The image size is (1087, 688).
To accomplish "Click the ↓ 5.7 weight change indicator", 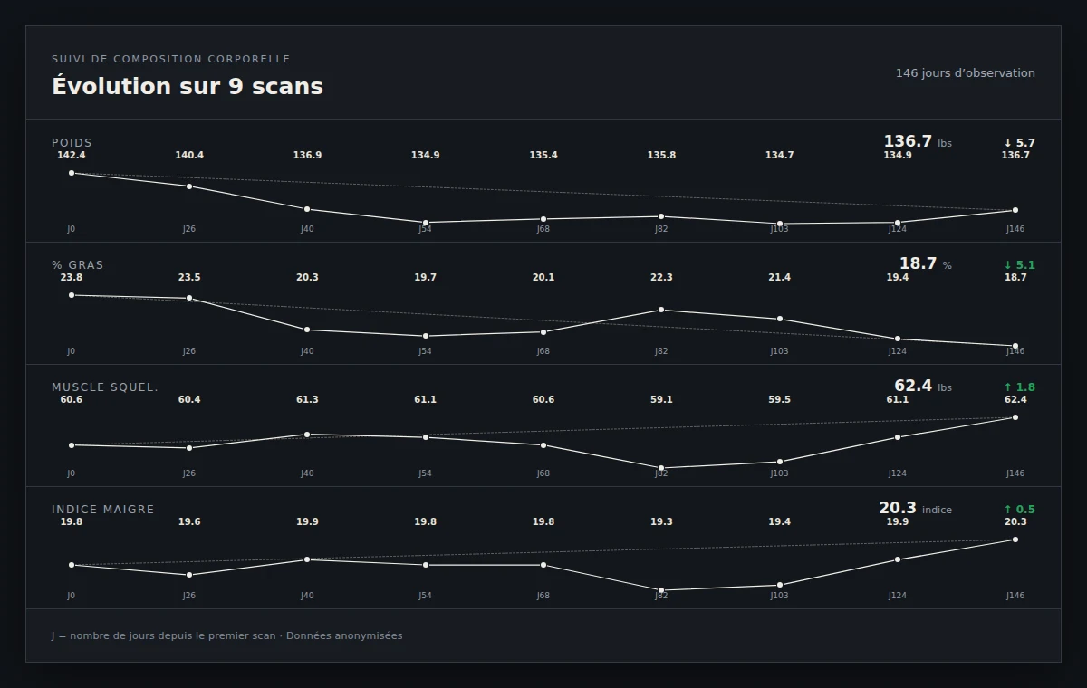I will pyautogui.click(x=1019, y=143).
